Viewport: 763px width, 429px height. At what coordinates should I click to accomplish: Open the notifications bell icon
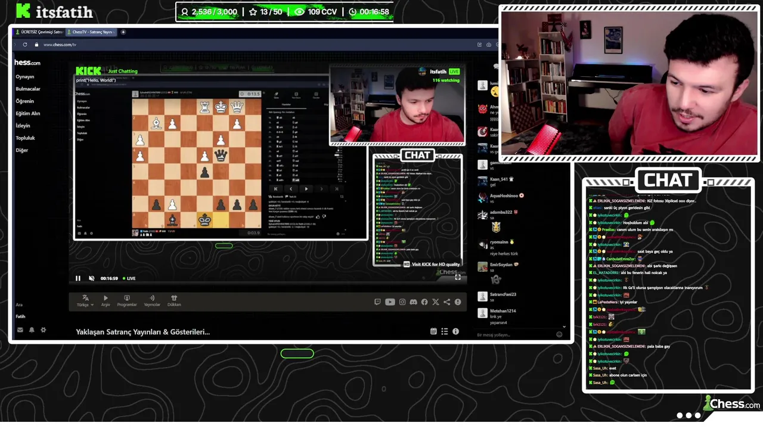click(32, 329)
